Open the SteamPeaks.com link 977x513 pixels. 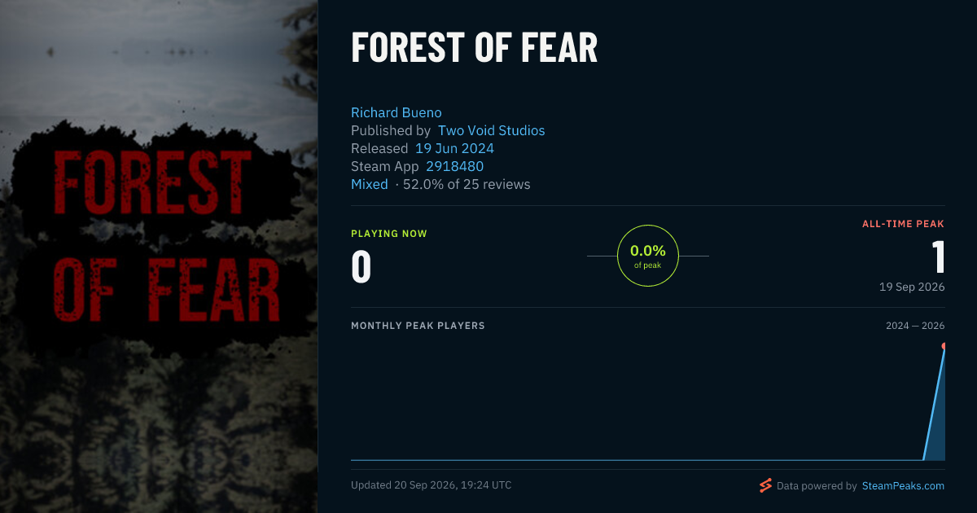coord(904,485)
